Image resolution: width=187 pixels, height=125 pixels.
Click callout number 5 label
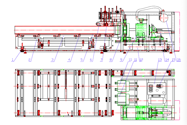coord(82,60)
